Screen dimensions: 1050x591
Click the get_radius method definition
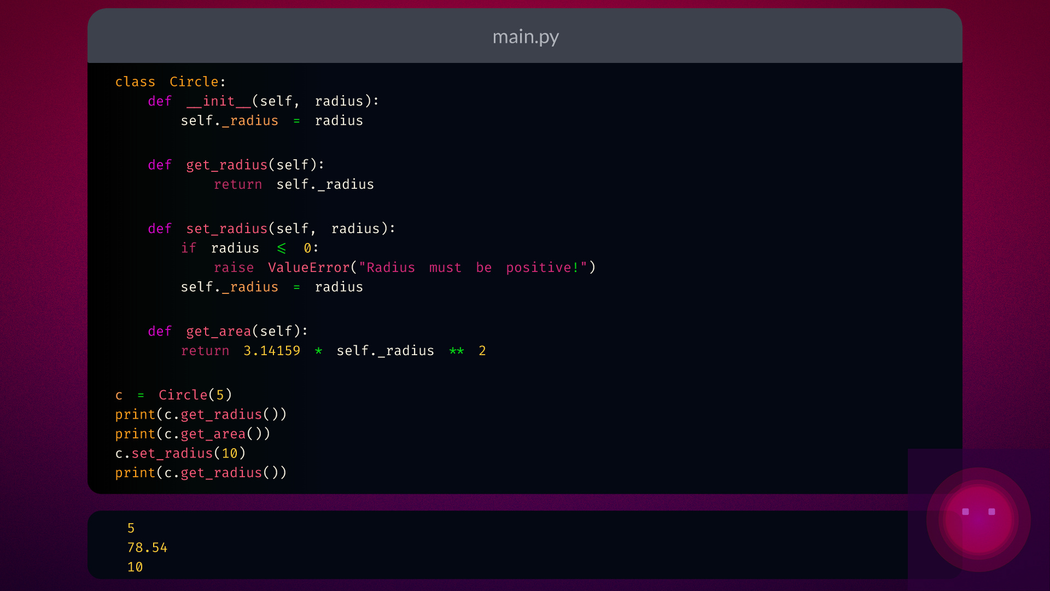[226, 165]
